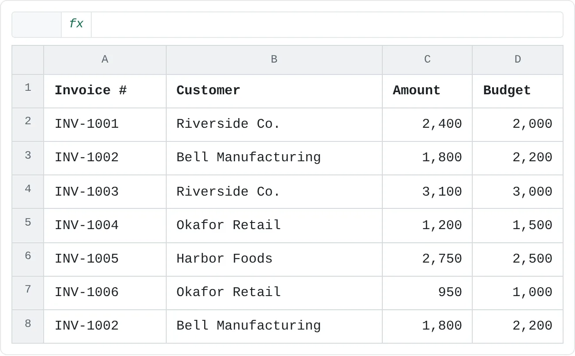
Task: Select the INV-1005 cell
Action: pyautogui.click(x=105, y=260)
